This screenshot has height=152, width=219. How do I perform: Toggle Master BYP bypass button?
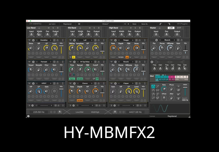[179, 28]
